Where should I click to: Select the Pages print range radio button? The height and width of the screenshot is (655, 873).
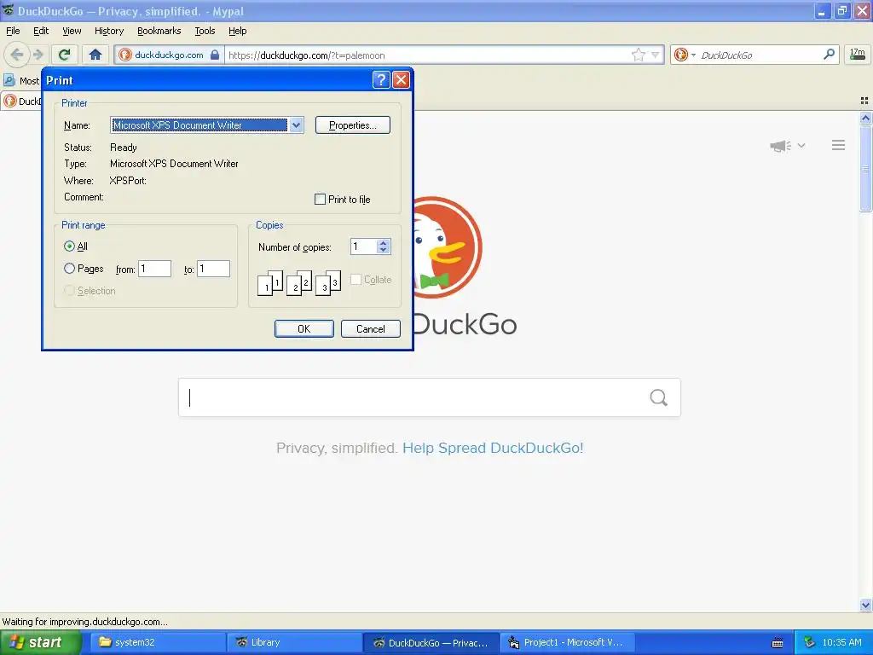[x=69, y=269]
